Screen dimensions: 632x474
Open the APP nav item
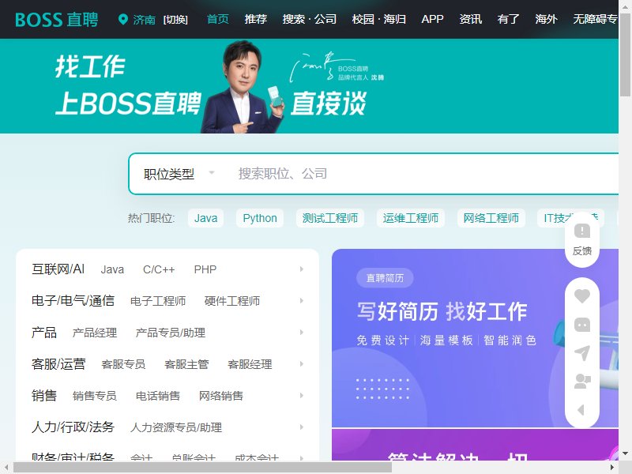[432, 19]
